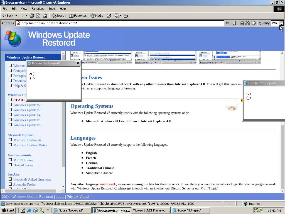The height and width of the screenshot is (214, 285).
Task: Open the History clock icon
Action: [109, 16]
